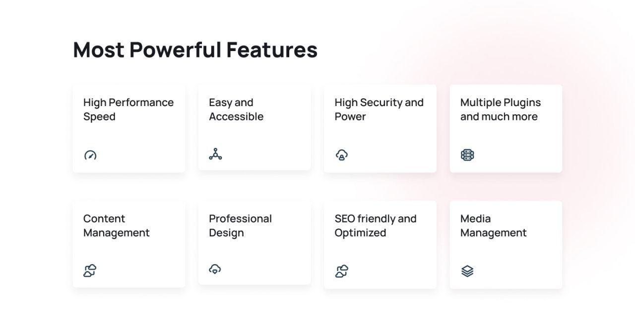The width and height of the screenshot is (635, 331).
Task: Click the cloud lock icon under High Security
Action: [341, 155]
